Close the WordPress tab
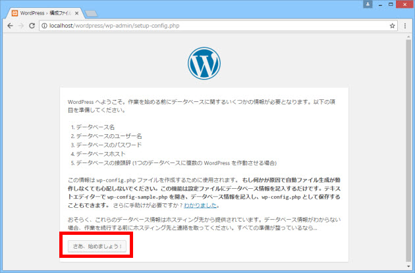 77,13
